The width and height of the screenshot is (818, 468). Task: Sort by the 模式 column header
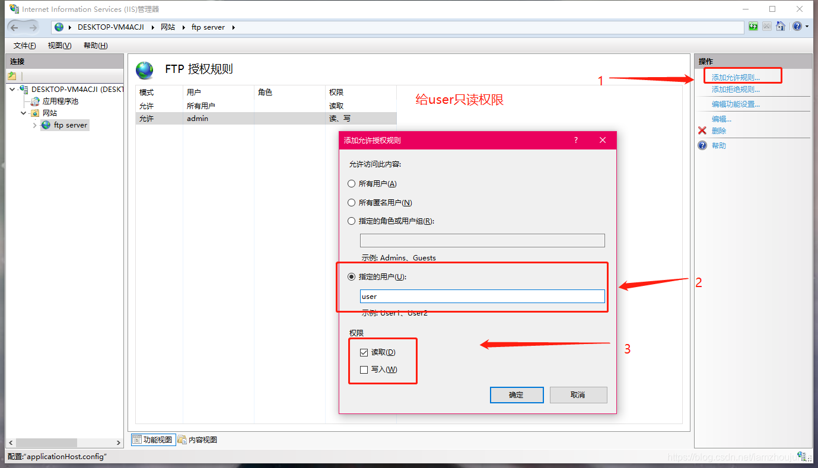click(x=159, y=93)
